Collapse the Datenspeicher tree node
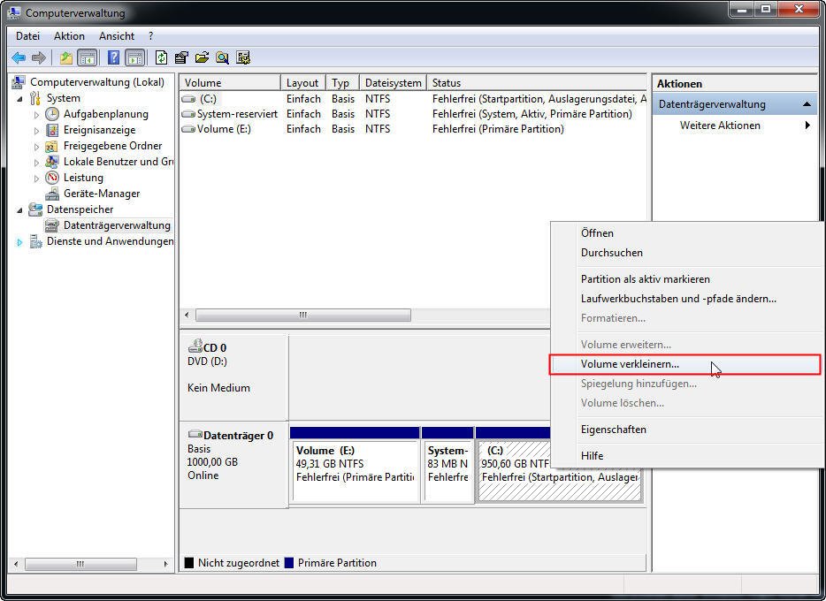This screenshot has height=601, width=826. (x=19, y=210)
